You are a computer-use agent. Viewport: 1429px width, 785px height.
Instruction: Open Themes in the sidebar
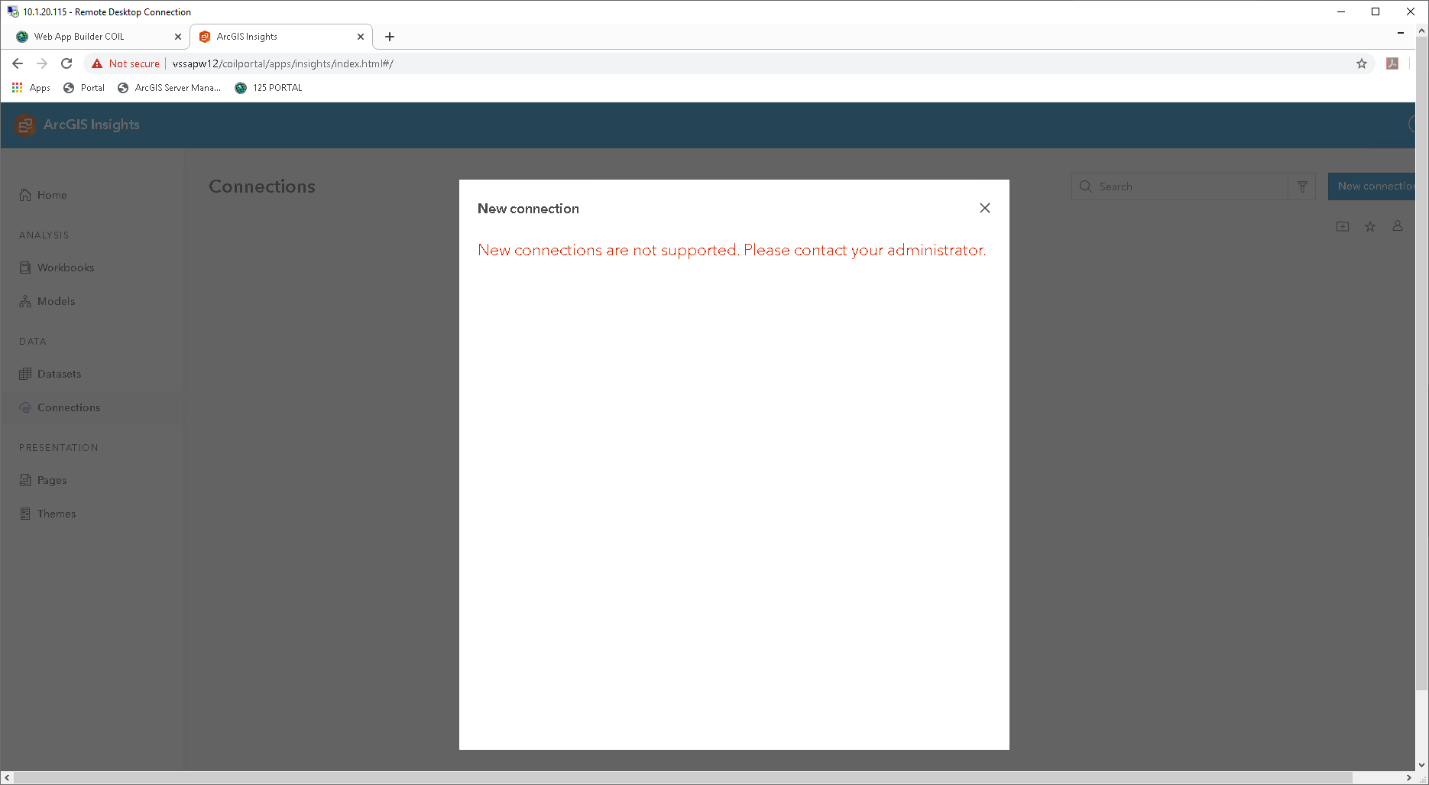click(48, 514)
